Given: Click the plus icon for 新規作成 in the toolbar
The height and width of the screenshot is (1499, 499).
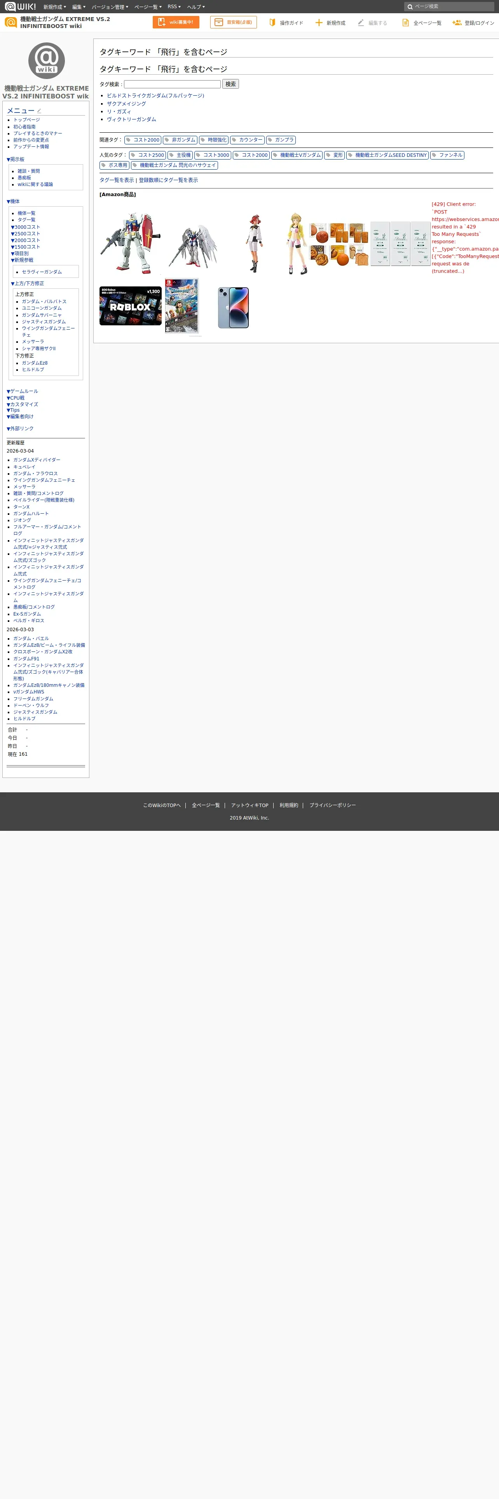Looking at the screenshot, I should [318, 22].
